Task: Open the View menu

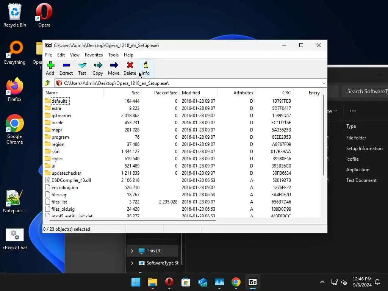Action: [x=75, y=55]
